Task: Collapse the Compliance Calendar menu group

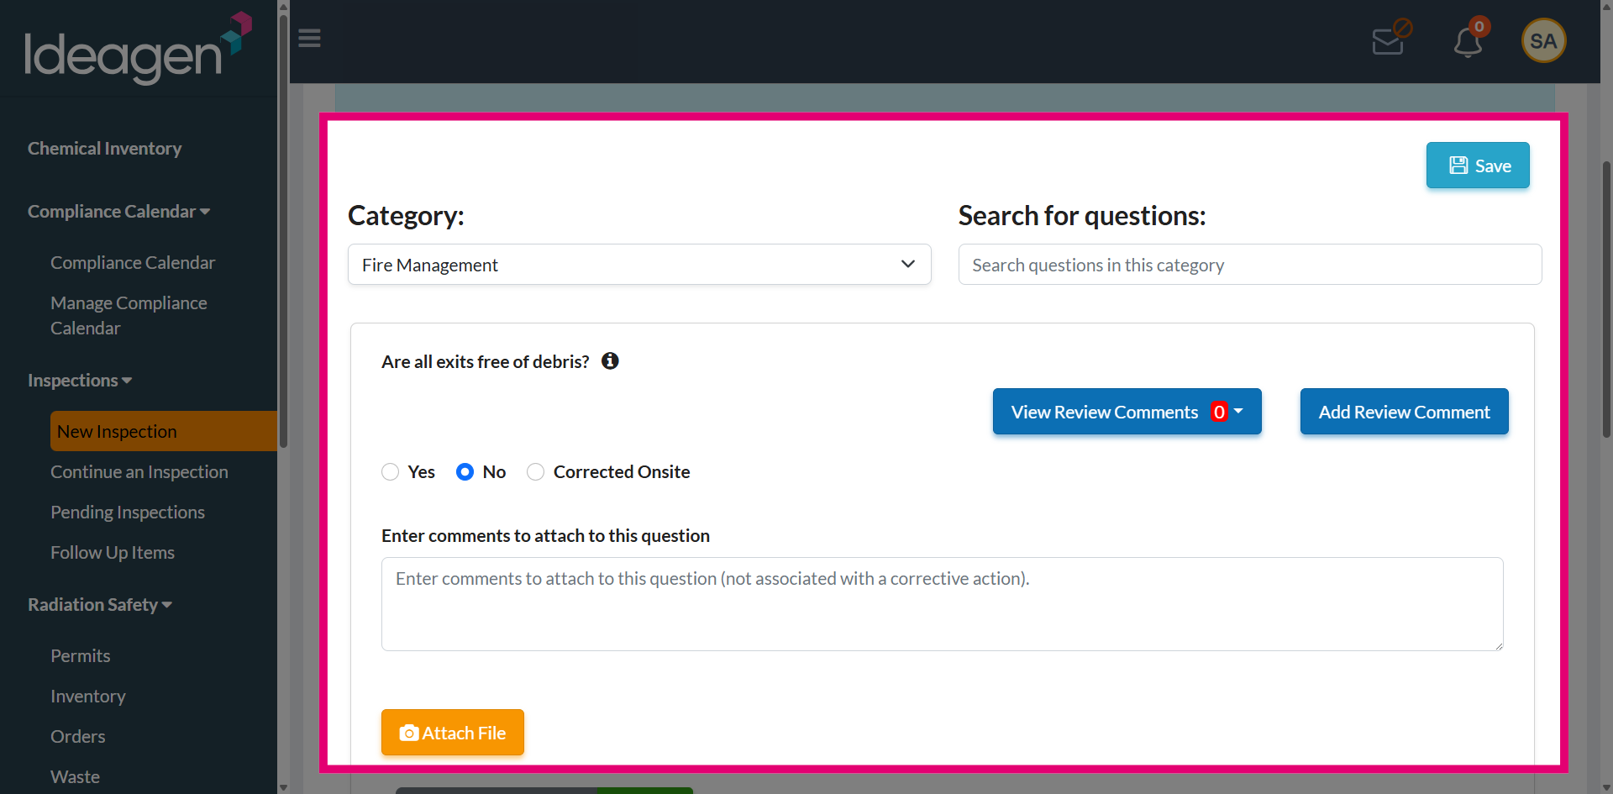Action: coord(118,211)
